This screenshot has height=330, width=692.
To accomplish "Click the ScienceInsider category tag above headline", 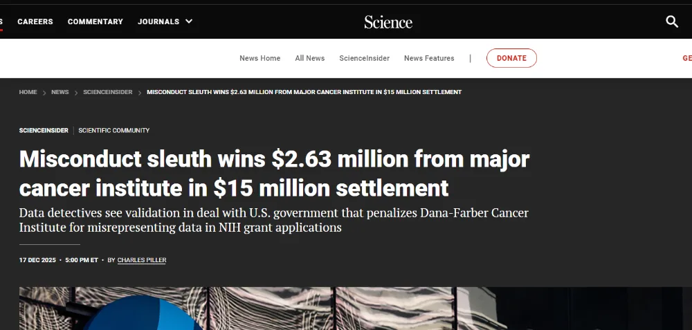I will click(44, 130).
